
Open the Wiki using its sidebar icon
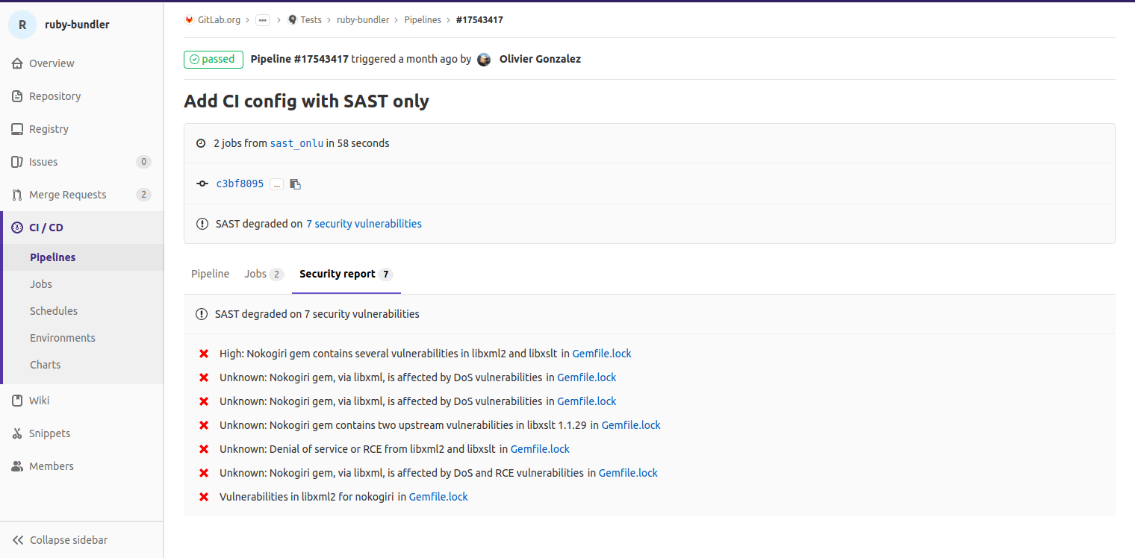(x=16, y=400)
